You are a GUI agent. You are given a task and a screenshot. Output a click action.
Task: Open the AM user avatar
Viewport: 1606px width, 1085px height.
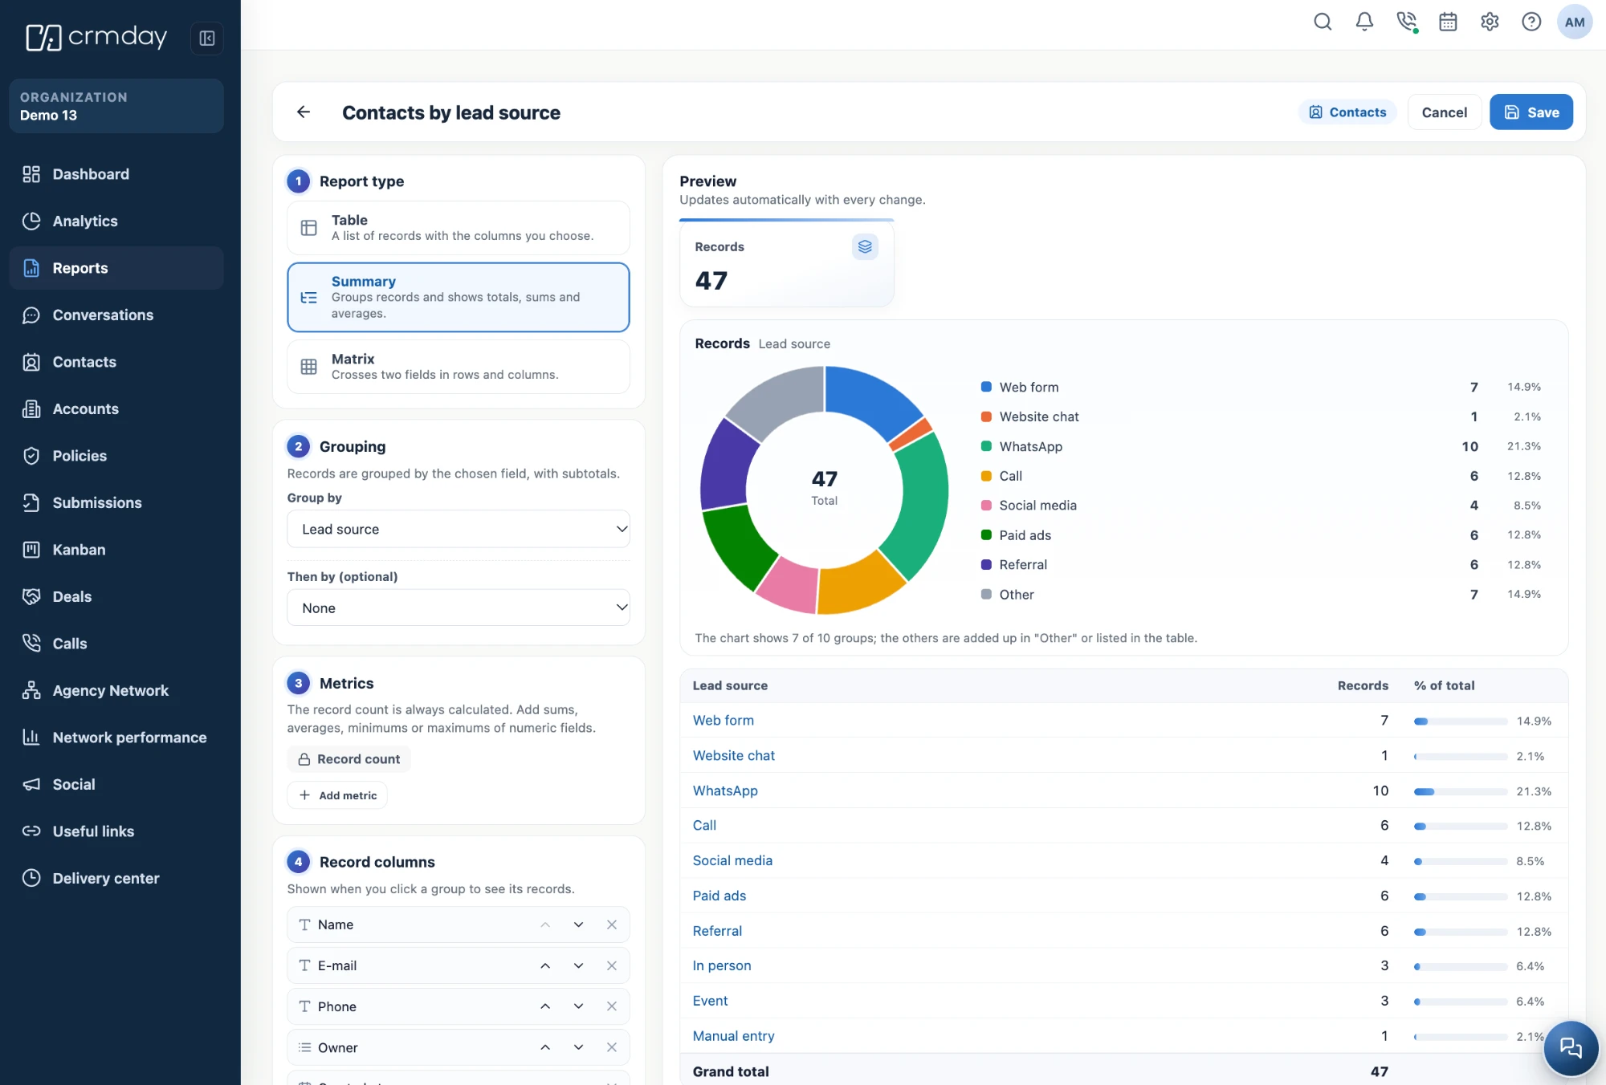(1575, 22)
